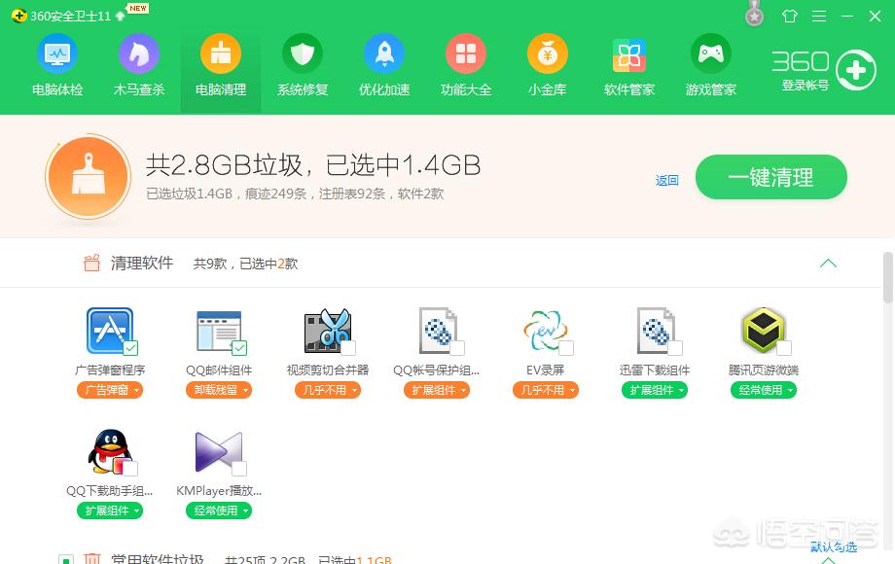Image resolution: width=895 pixels, height=564 pixels.
Task: Click the 返回 link
Action: click(666, 181)
